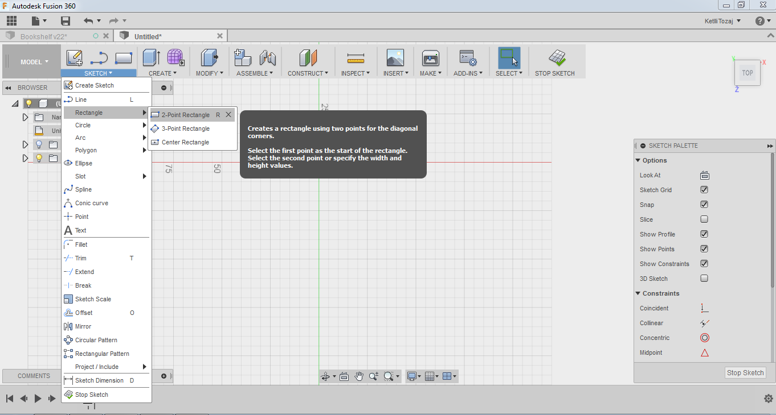Open the CONSTRUCT dropdown menu
Viewport: 776px width, 415px height.
(308, 73)
